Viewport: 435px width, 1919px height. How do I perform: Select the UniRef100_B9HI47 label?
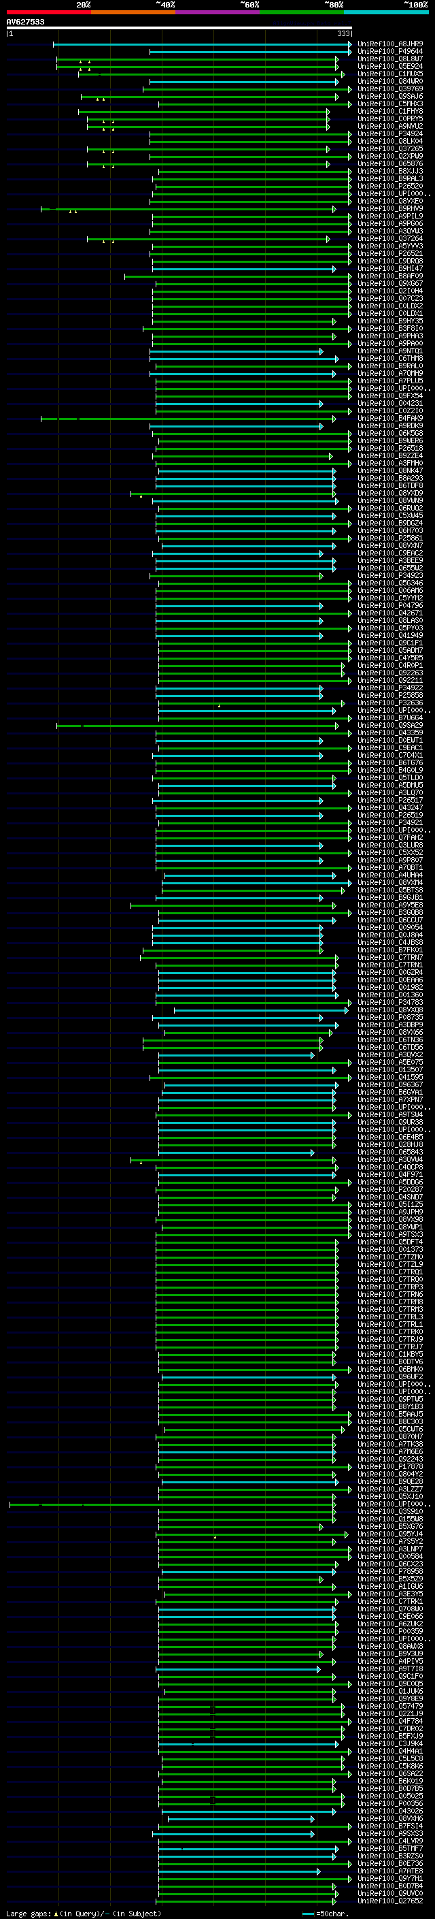[x=390, y=269]
